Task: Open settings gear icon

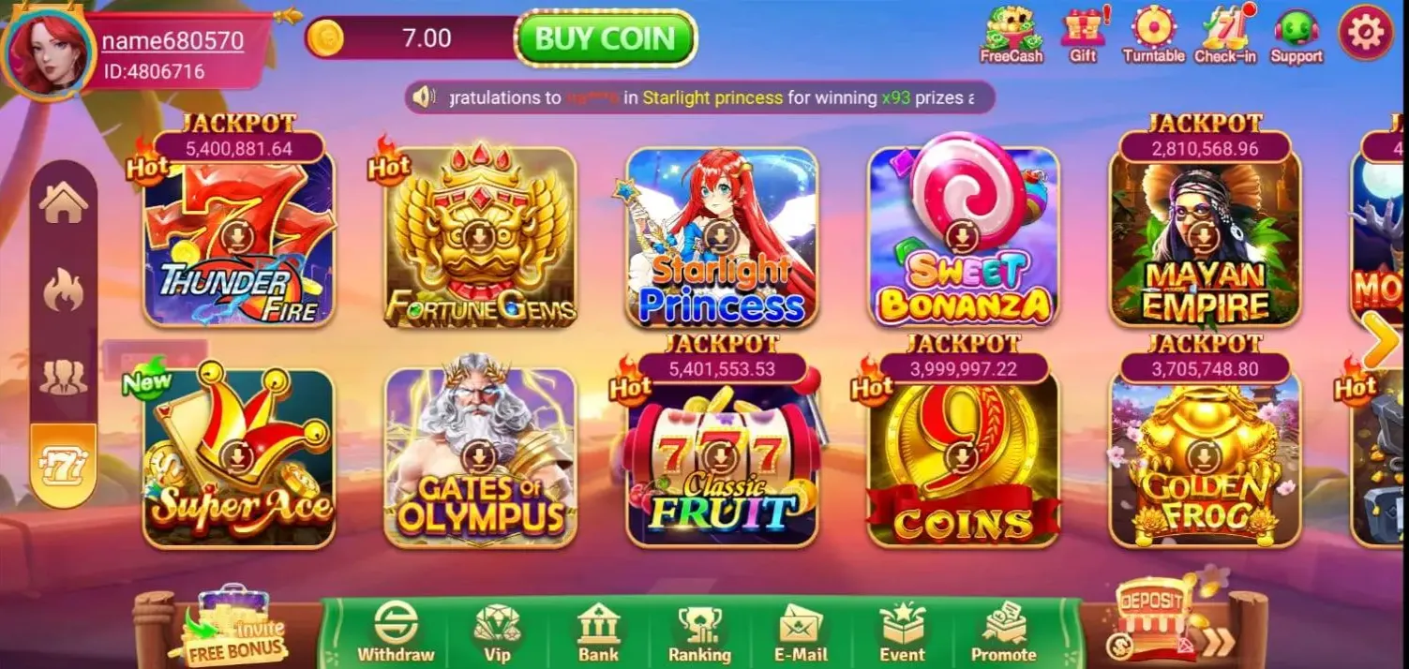Action: point(1365,33)
